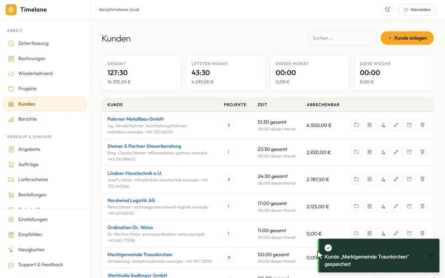Screen dimensions: 445x278
Task: Archive Fahrner Metallbau GmbH using the box icon
Action: tap(409, 125)
